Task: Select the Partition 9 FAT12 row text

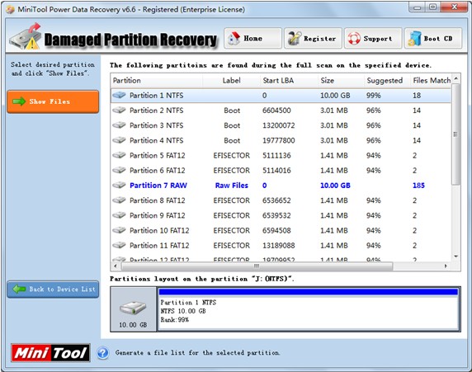Action: (x=158, y=215)
